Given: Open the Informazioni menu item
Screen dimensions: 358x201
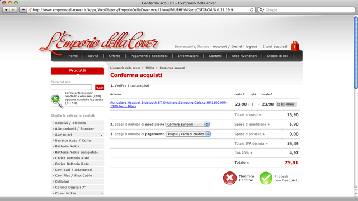Looking at the screenshot, I should click(x=188, y=56).
